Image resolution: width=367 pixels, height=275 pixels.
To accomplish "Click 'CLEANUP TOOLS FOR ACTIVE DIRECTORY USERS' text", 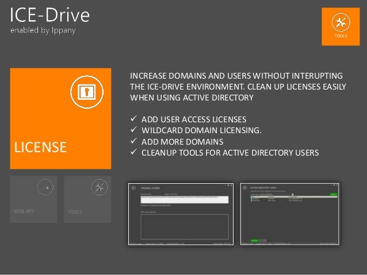I will point(230,153).
